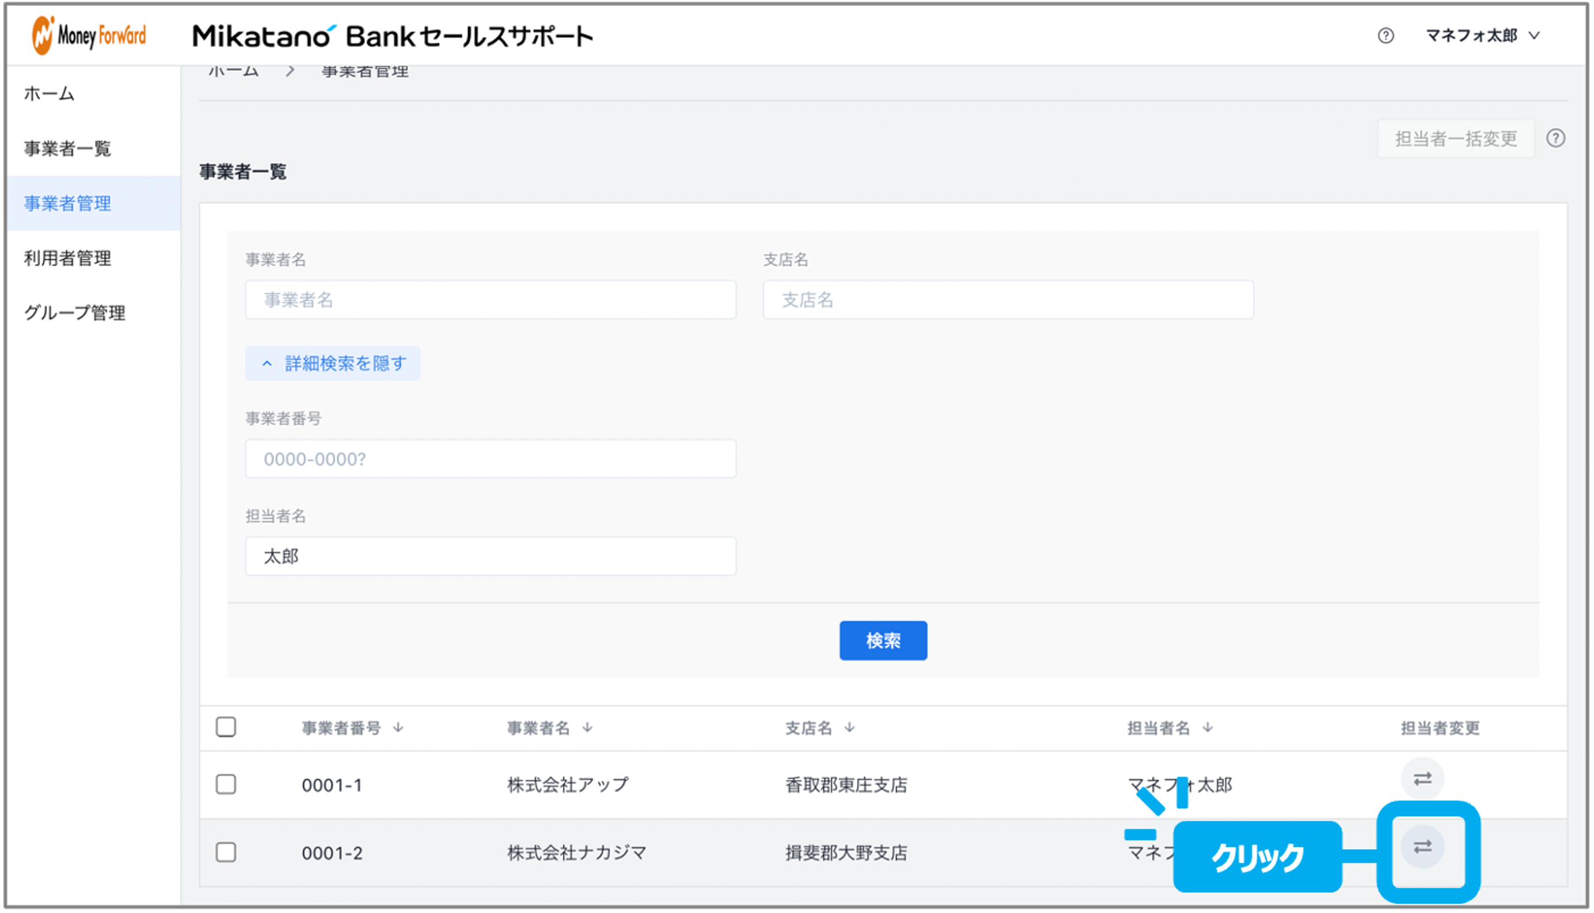This screenshot has width=1594, height=913.
Task: Click the 0001-1 business number
Action: [x=332, y=785]
